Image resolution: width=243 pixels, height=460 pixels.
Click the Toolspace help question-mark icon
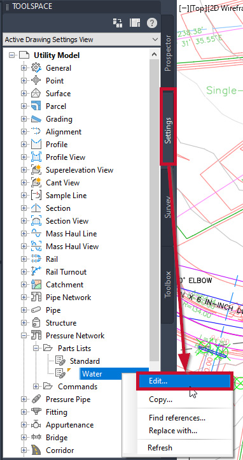(152, 23)
